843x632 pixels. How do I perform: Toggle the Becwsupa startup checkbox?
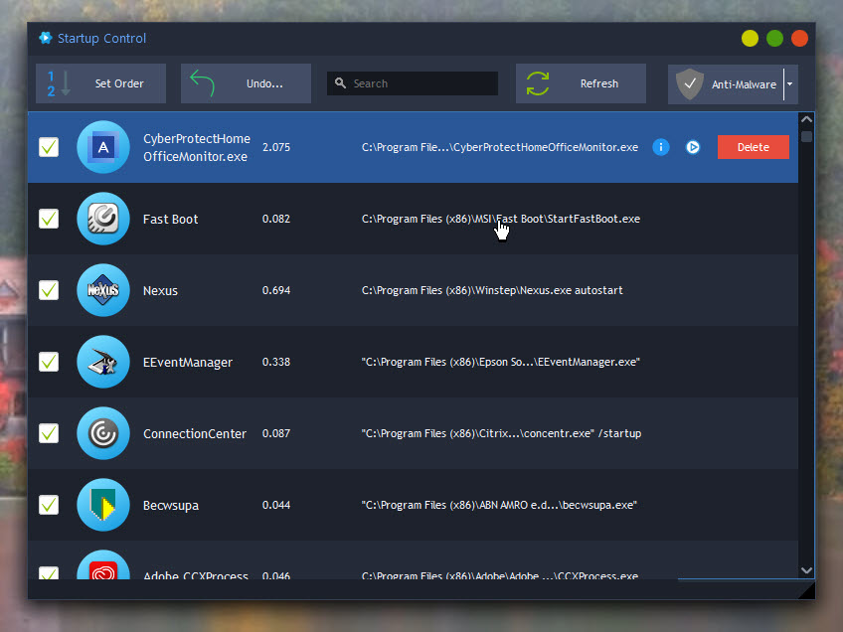point(49,505)
